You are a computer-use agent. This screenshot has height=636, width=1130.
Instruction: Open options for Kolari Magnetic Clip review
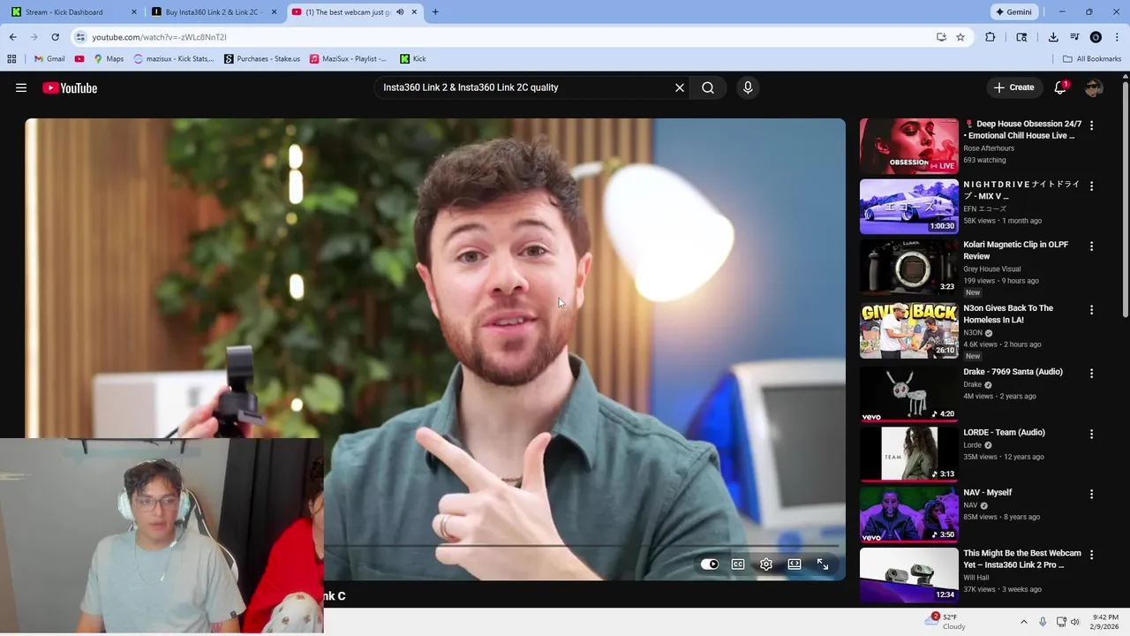[x=1091, y=246]
